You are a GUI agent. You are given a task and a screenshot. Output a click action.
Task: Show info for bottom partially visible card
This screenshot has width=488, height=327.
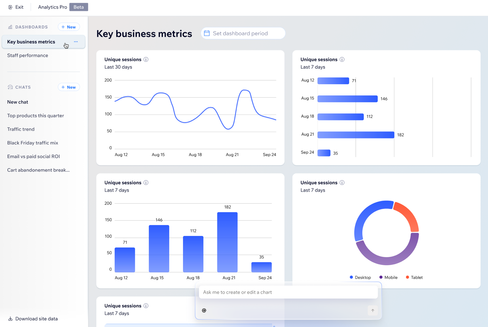(146, 306)
